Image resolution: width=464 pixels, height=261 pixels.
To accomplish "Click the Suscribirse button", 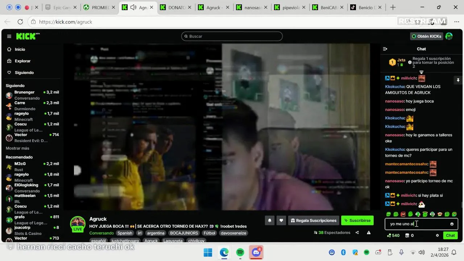I will tap(357, 220).
